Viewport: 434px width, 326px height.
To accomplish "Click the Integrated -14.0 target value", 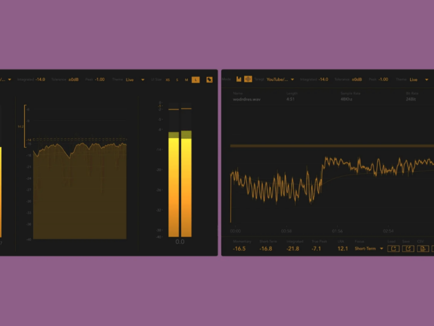I will coord(324,79).
